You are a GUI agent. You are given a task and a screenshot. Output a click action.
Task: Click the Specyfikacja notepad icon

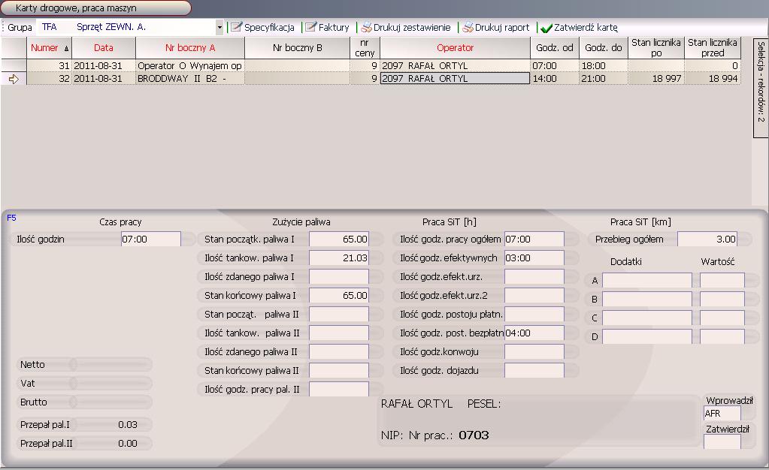[x=236, y=28]
